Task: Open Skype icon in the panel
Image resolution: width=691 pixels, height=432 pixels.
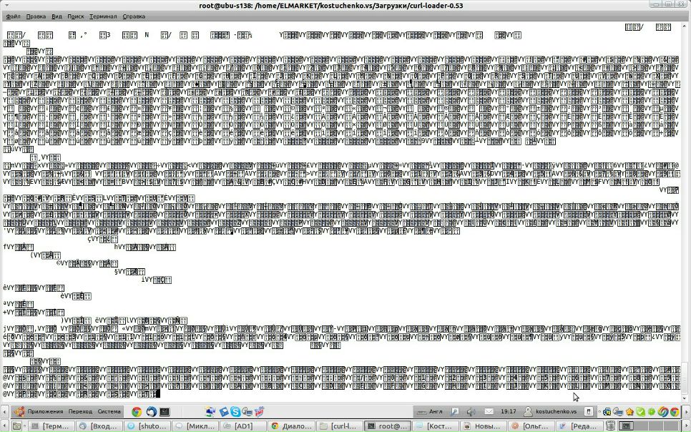Action: (235, 412)
